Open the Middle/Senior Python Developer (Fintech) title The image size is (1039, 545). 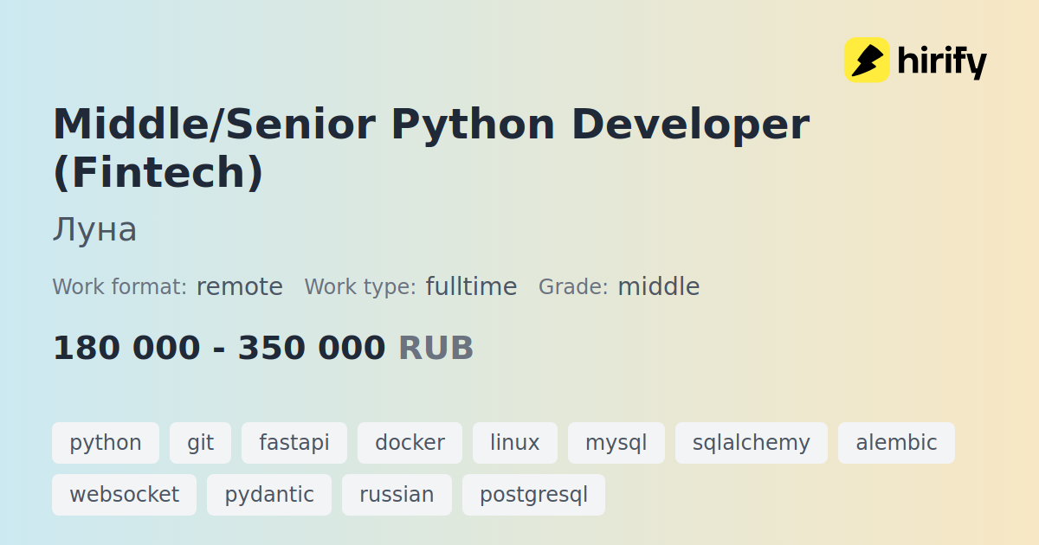tap(431, 148)
